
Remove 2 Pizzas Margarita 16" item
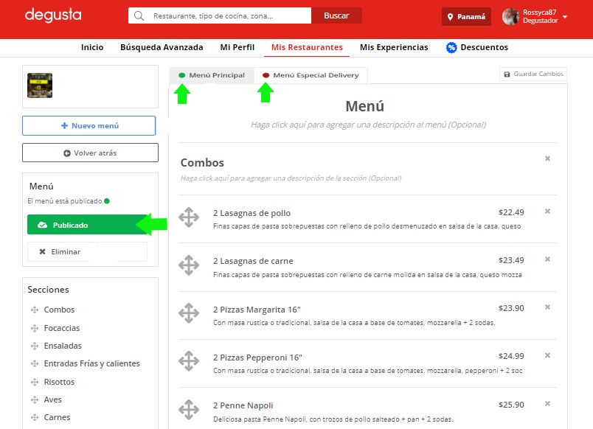(547, 307)
